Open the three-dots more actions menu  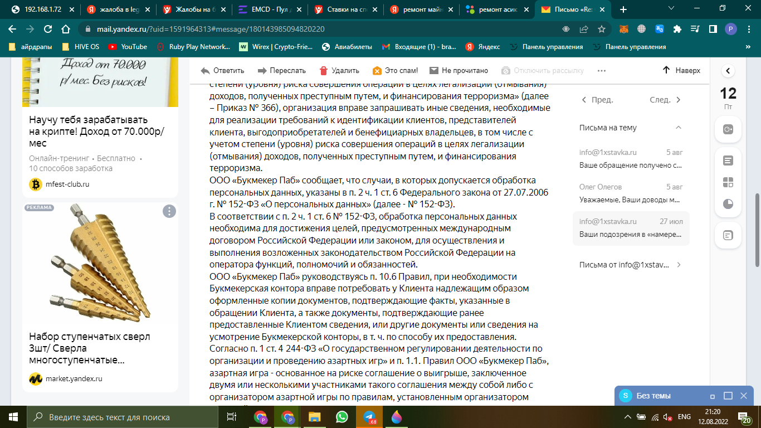[x=601, y=71]
